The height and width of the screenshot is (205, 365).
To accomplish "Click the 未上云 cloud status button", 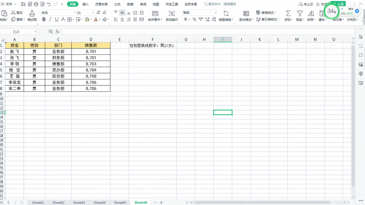I will pos(306,4).
